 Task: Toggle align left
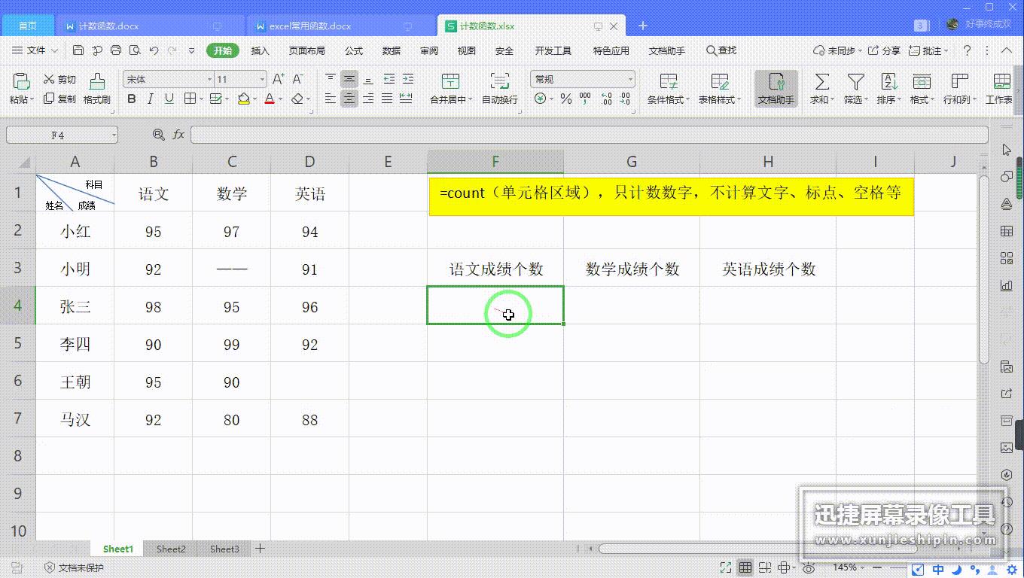coord(331,99)
